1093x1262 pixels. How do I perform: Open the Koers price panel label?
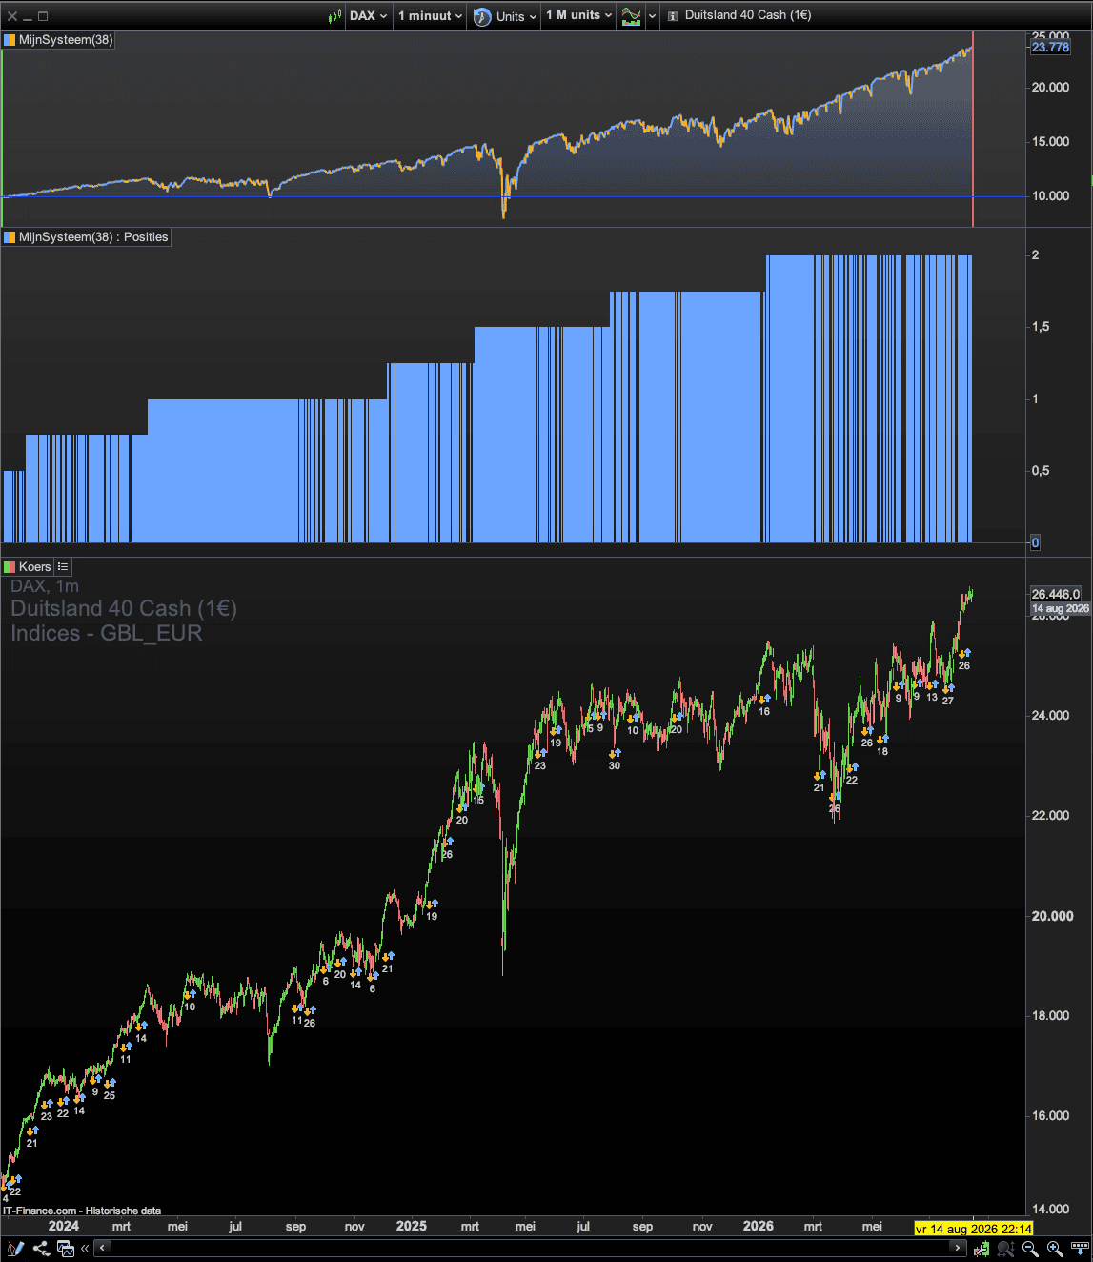pyautogui.click(x=34, y=567)
